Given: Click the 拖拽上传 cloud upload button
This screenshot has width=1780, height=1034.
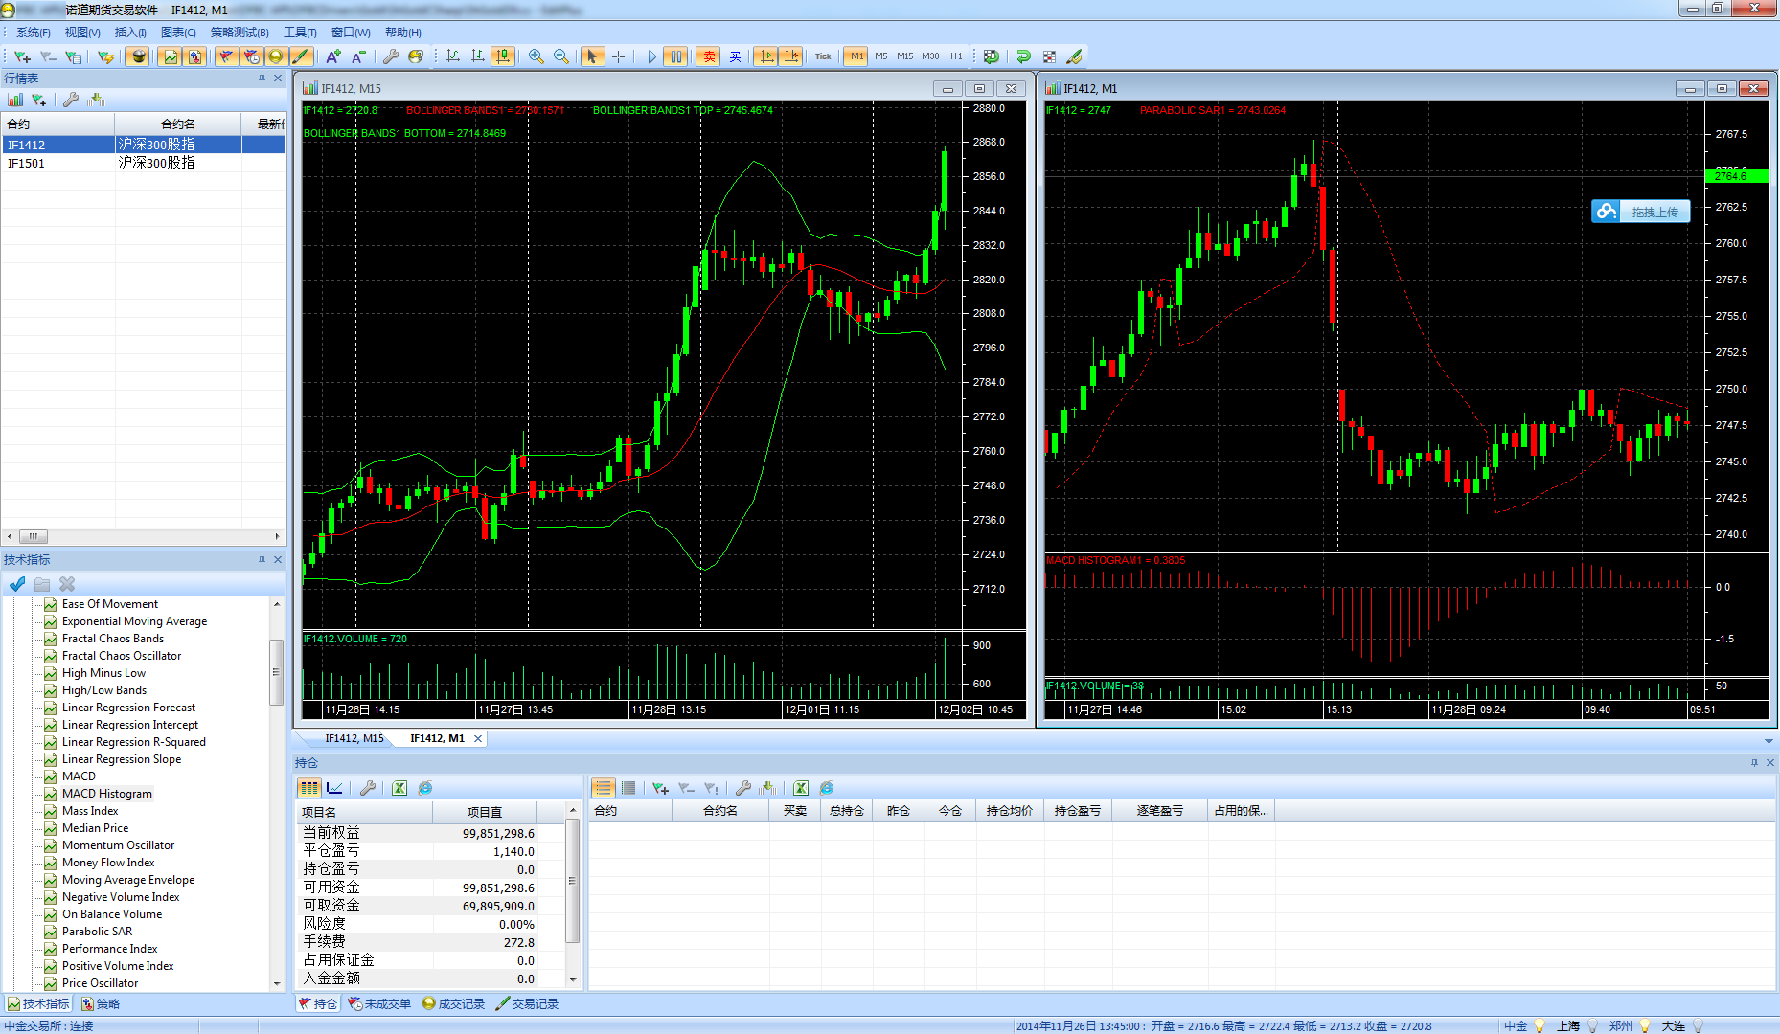Looking at the screenshot, I should tap(1641, 212).
